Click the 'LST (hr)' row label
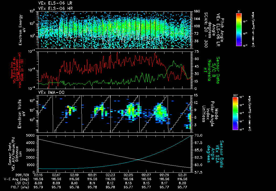This screenshot has height=191, width=276. coord(22,183)
